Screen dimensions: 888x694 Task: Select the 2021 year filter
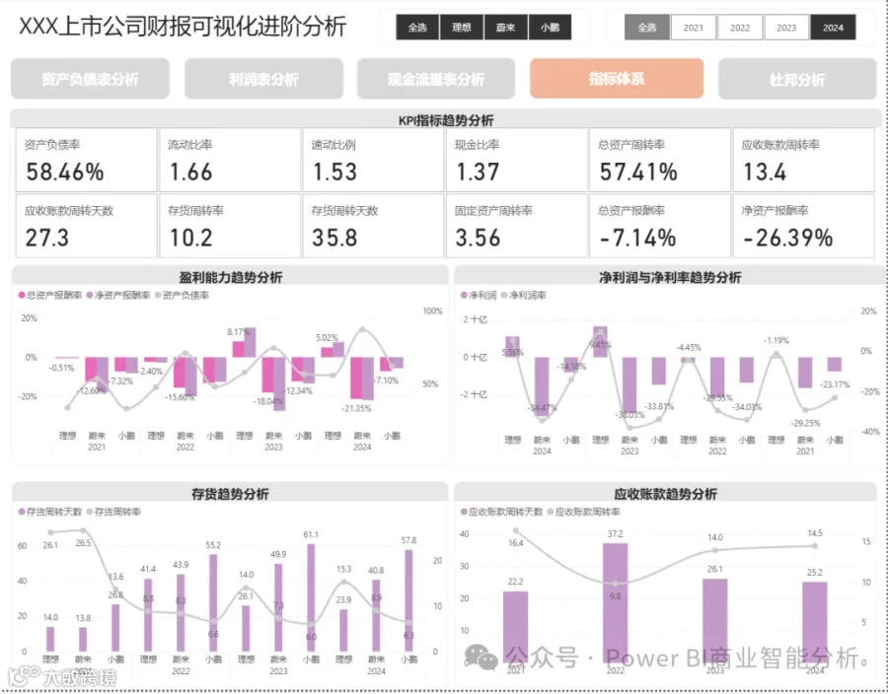(694, 28)
